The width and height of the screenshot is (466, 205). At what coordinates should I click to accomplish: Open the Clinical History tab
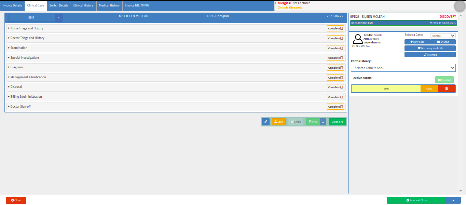pos(83,5)
